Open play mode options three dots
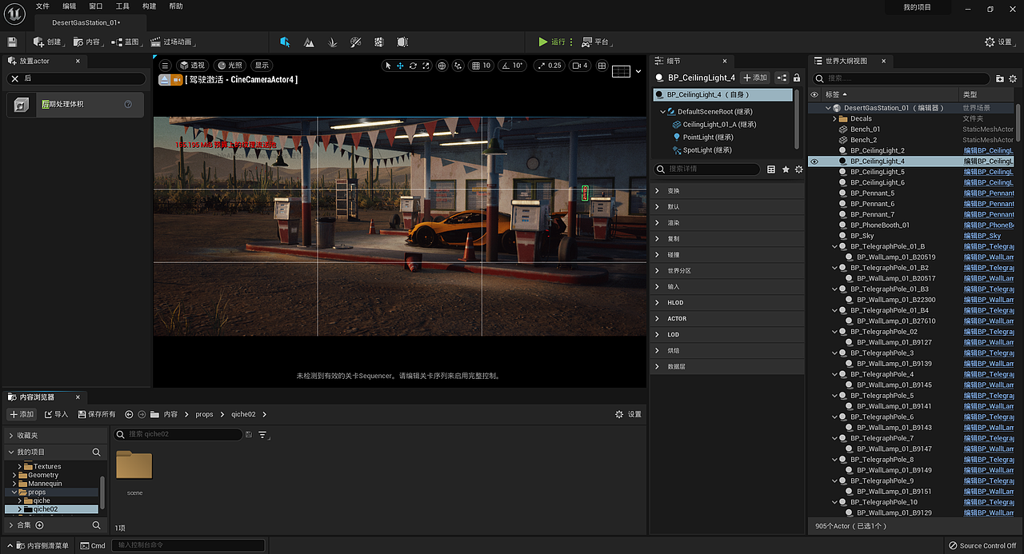The height and width of the screenshot is (554, 1024). point(570,42)
